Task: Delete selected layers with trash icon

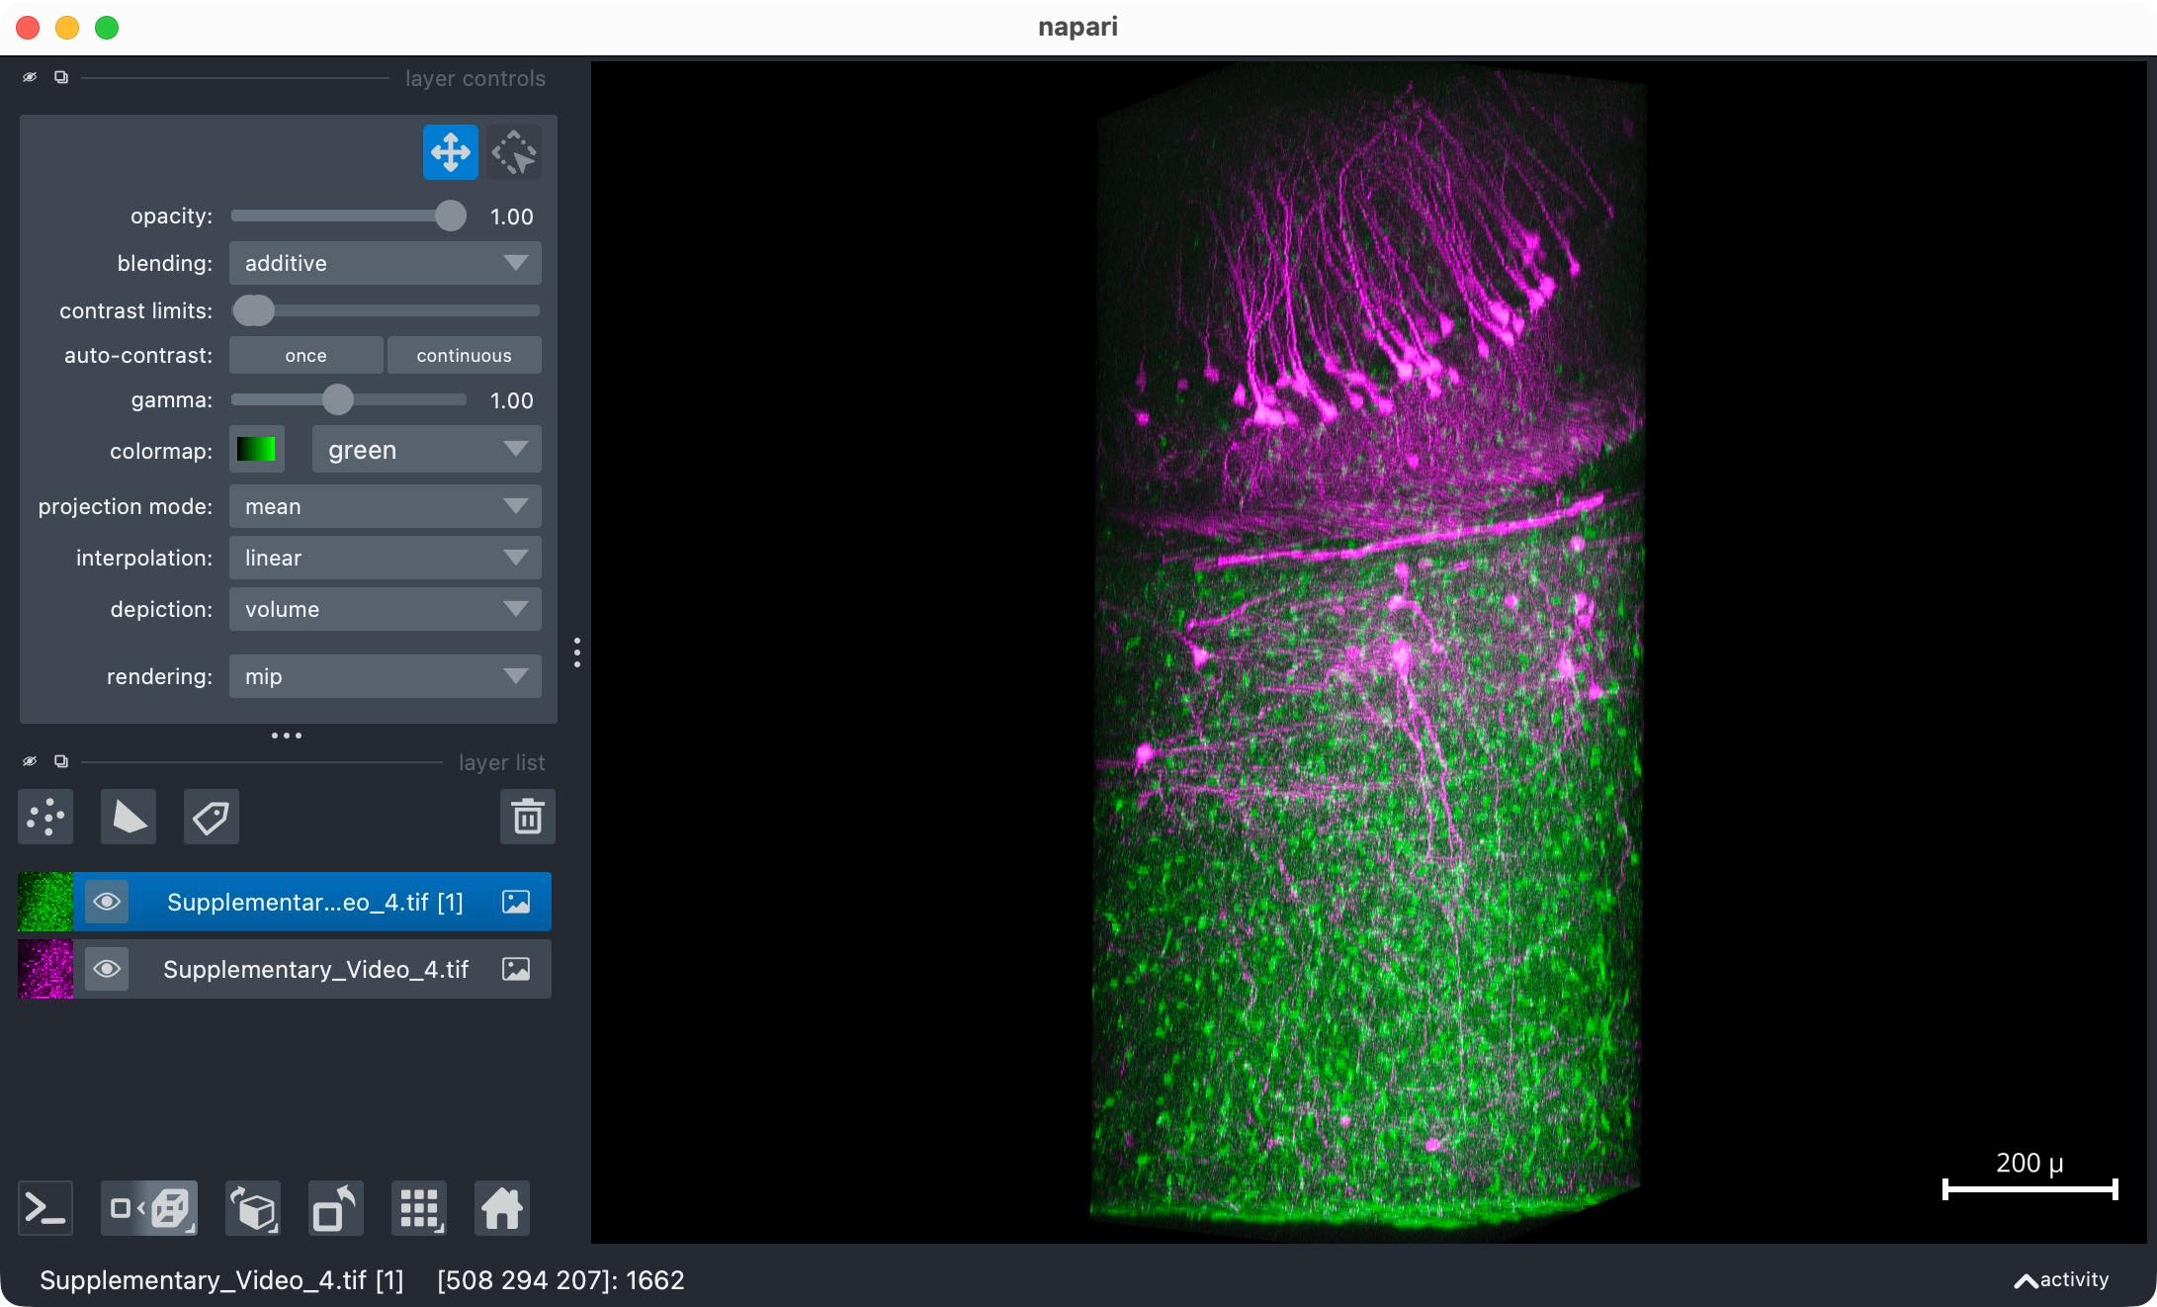Action: pyautogui.click(x=528, y=817)
